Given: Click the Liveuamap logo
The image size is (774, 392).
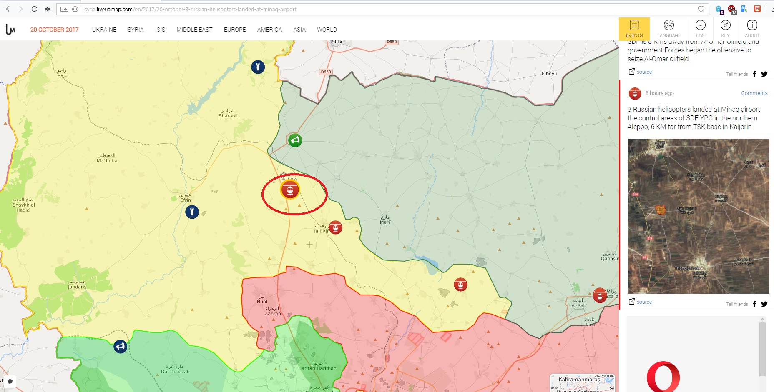Looking at the screenshot, I should [x=10, y=30].
